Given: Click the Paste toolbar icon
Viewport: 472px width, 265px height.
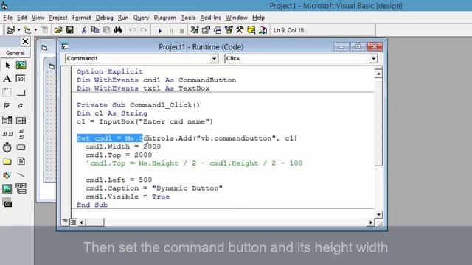Looking at the screenshot, I should [x=106, y=30].
